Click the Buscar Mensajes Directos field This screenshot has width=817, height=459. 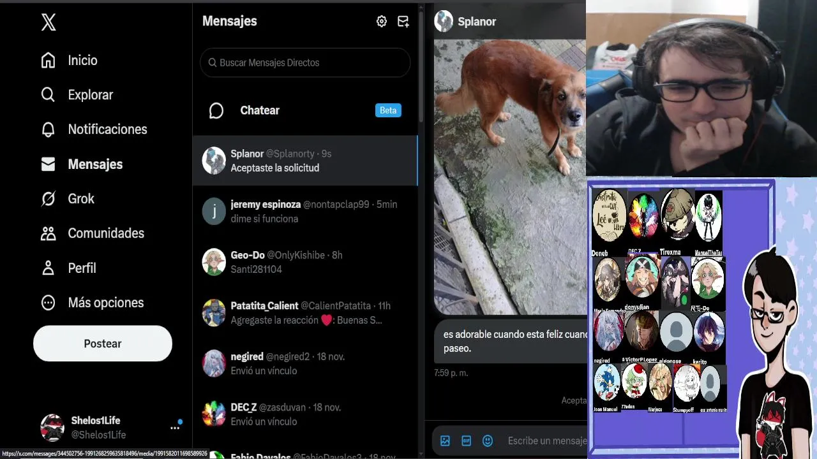coord(305,62)
